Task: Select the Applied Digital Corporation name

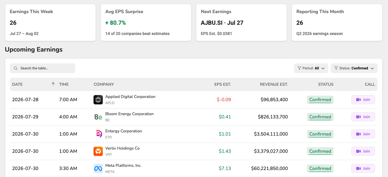Action: (x=130, y=97)
